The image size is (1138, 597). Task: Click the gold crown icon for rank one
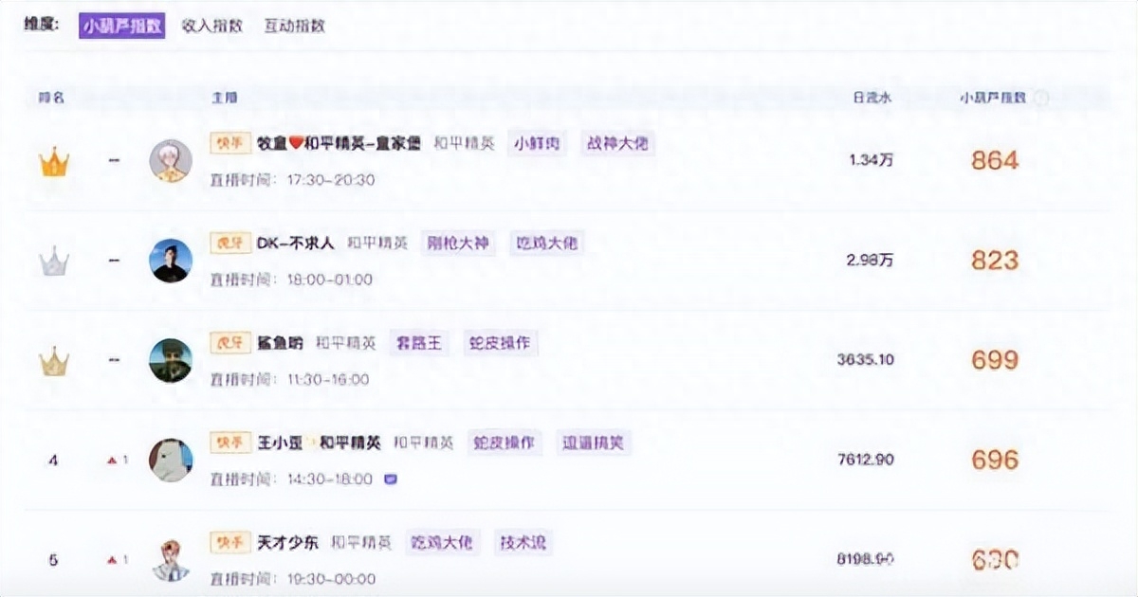54,163
